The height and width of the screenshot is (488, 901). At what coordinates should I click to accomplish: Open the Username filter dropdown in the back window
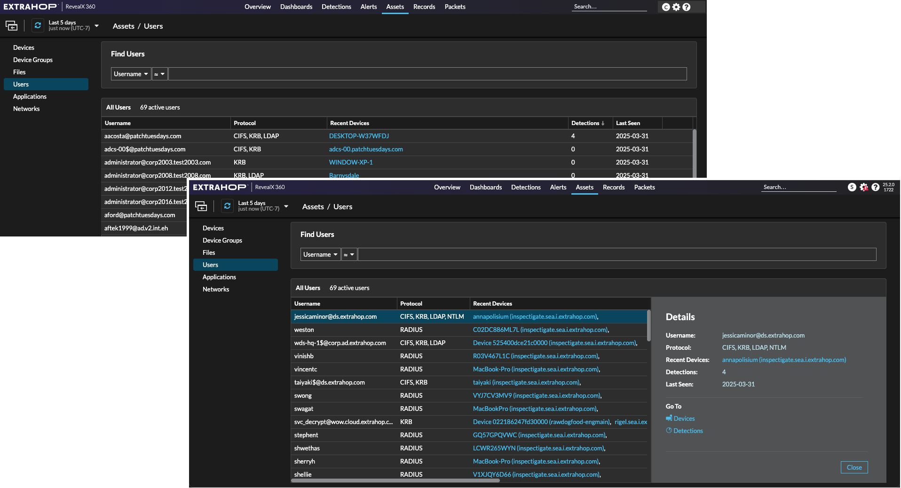(x=131, y=74)
